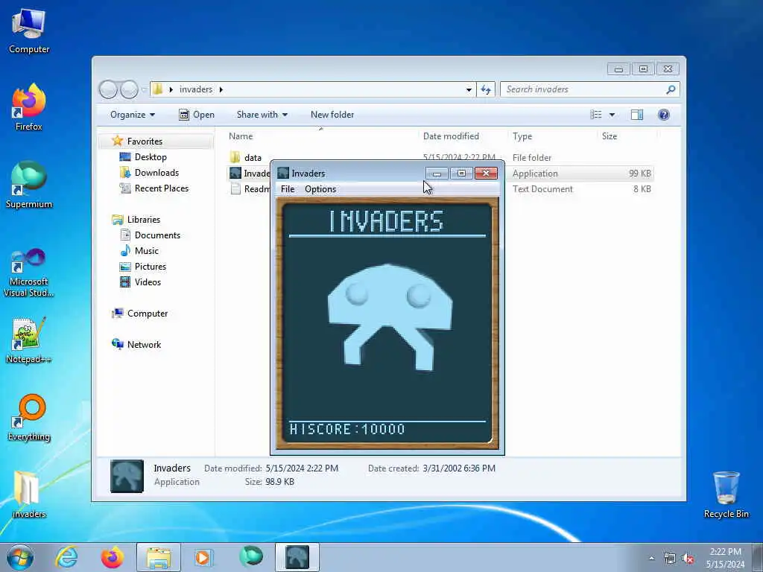Open Music library

(x=146, y=250)
